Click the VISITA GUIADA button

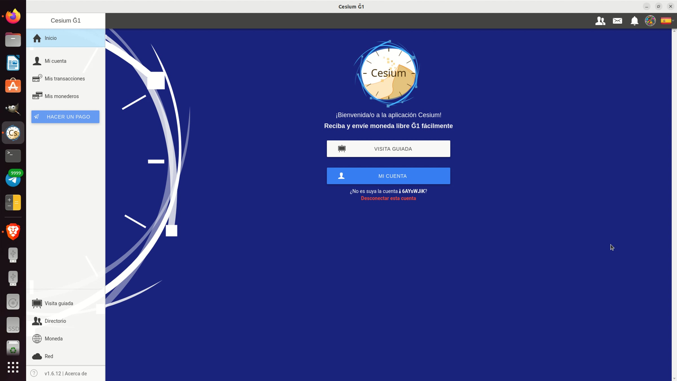coord(388,149)
